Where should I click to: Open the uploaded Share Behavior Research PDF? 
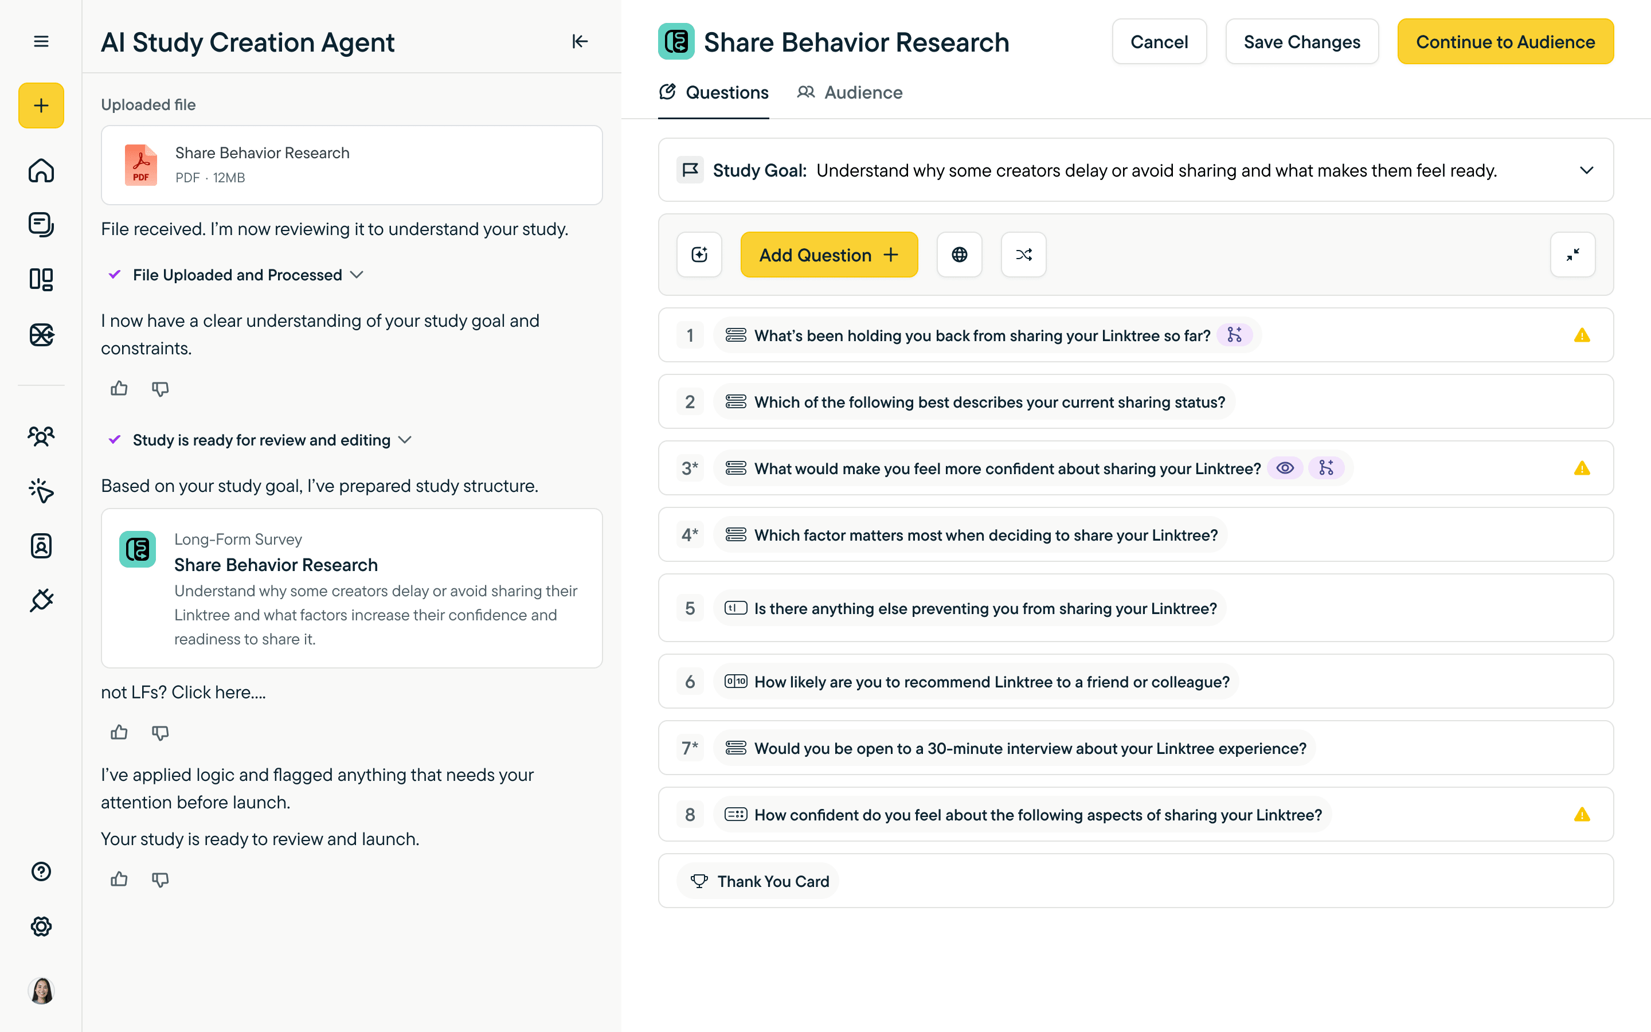(351, 165)
